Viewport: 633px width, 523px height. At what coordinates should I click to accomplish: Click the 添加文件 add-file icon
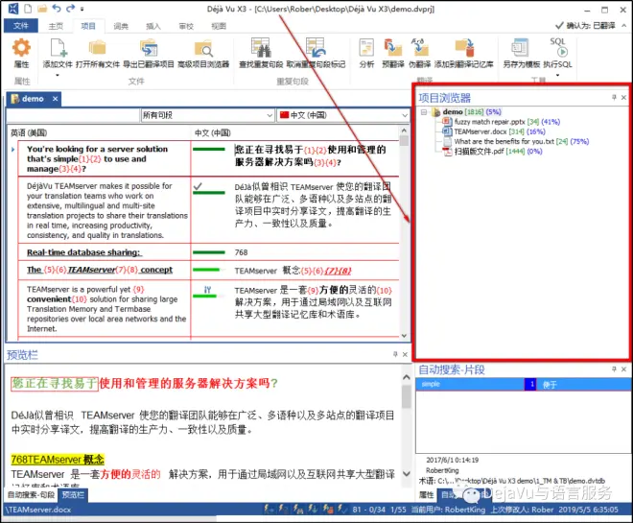click(x=59, y=48)
